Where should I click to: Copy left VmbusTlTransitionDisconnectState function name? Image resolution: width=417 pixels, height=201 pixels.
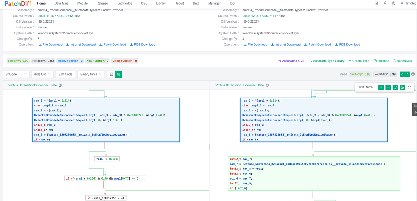point(60,85)
